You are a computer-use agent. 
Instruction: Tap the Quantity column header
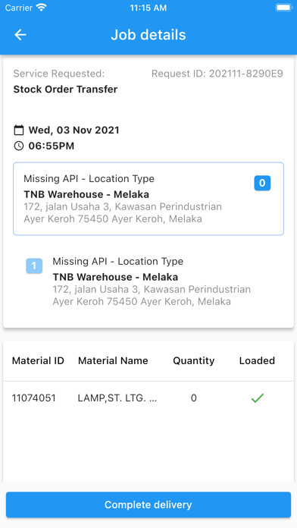click(x=194, y=360)
